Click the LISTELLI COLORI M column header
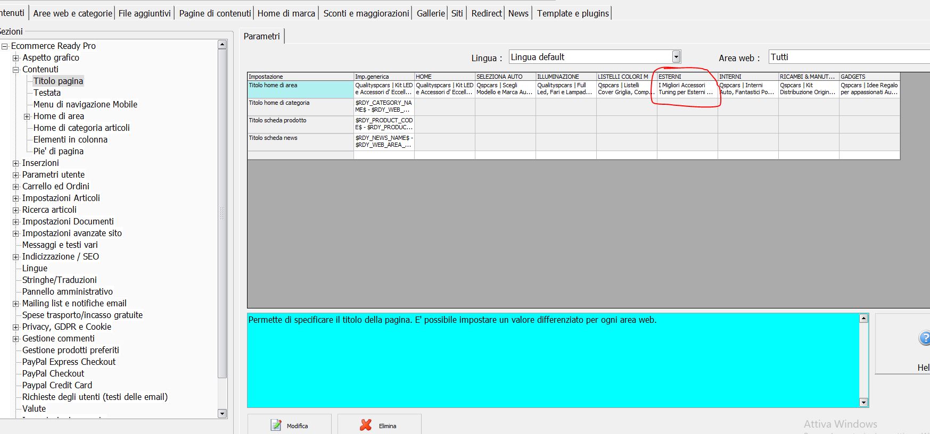The width and height of the screenshot is (930, 434). [x=627, y=77]
